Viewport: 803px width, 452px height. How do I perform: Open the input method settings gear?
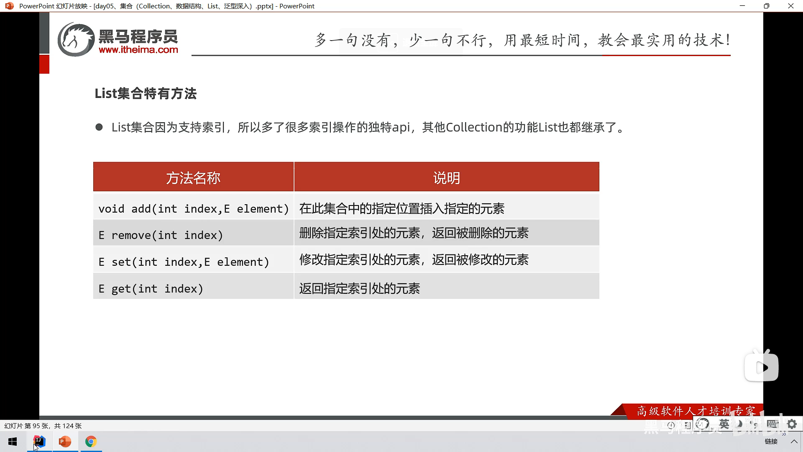(792, 424)
